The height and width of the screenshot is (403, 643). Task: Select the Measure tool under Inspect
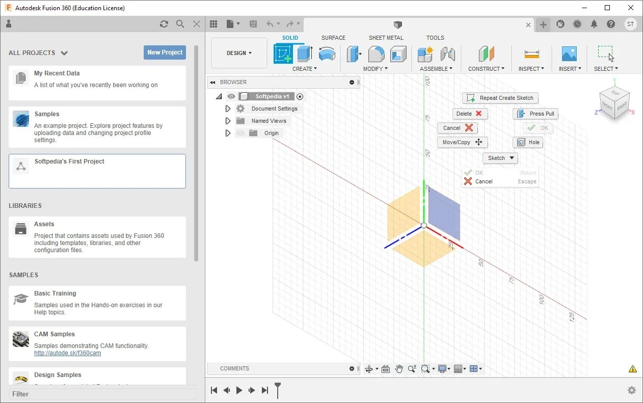[531, 53]
